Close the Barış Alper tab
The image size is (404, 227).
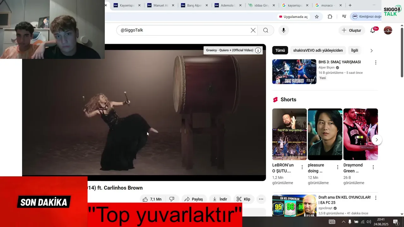point(207,5)
